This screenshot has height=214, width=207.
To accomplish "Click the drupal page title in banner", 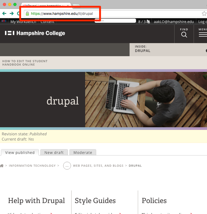I will click(x=63, y=101).
